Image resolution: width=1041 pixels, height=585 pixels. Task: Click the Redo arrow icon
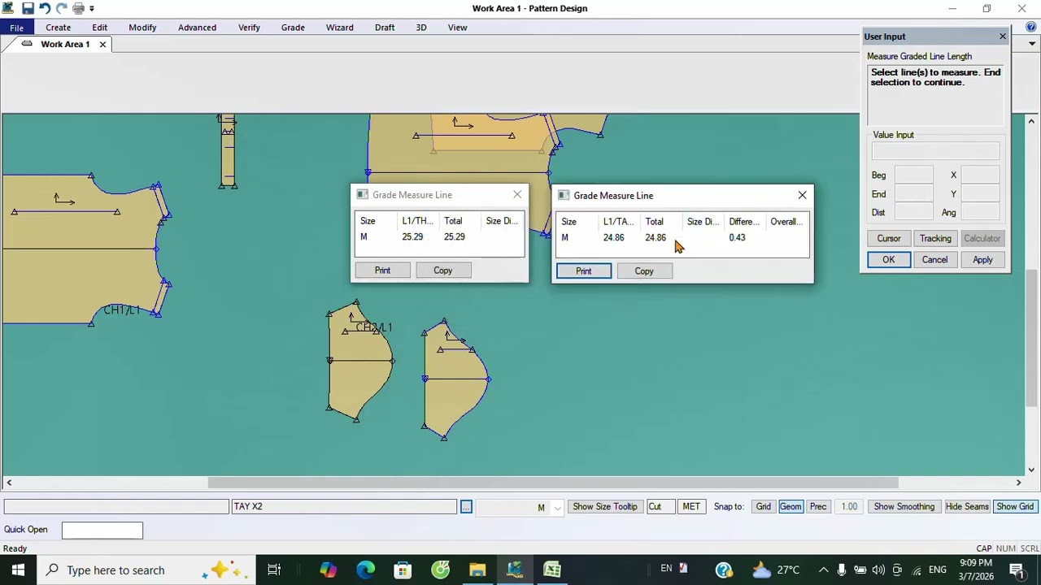[x=62, y=8]
